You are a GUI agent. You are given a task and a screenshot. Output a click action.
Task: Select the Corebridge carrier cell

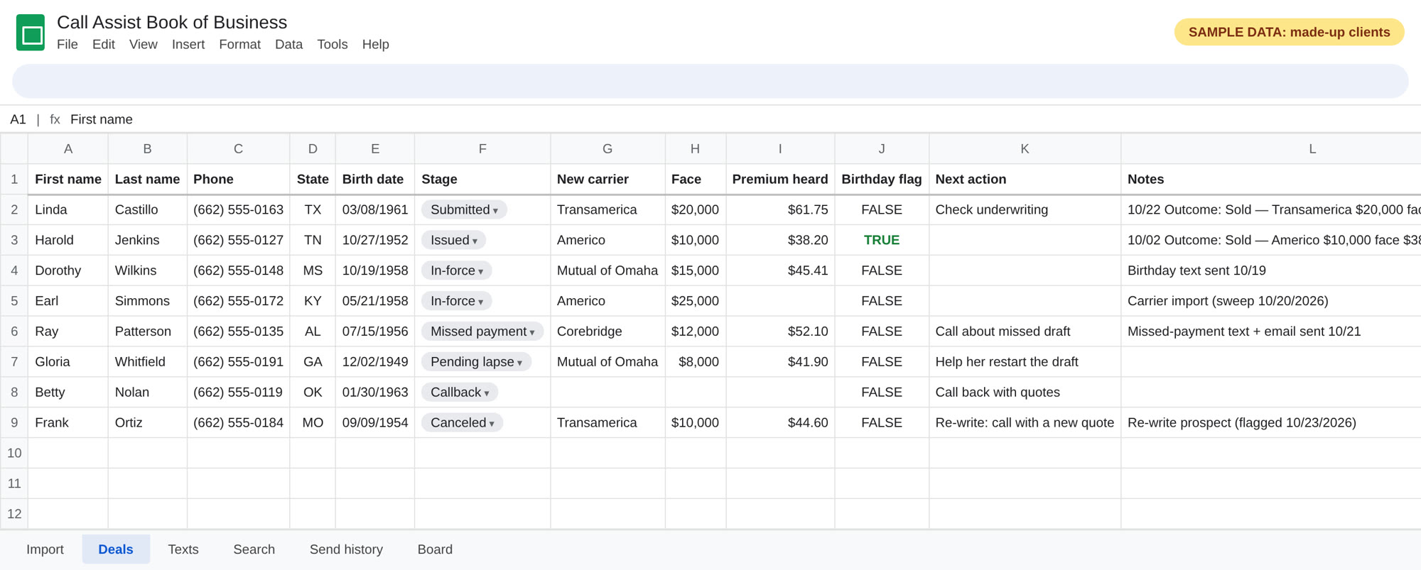tap(607, 331)
